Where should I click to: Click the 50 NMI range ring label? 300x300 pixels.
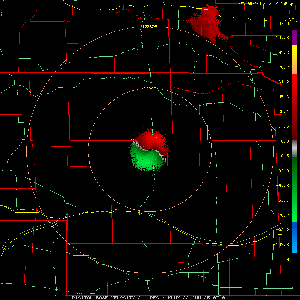(x=150, y=88)
